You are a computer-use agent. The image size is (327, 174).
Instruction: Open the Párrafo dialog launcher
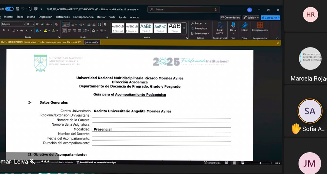[x=107, y=37]
